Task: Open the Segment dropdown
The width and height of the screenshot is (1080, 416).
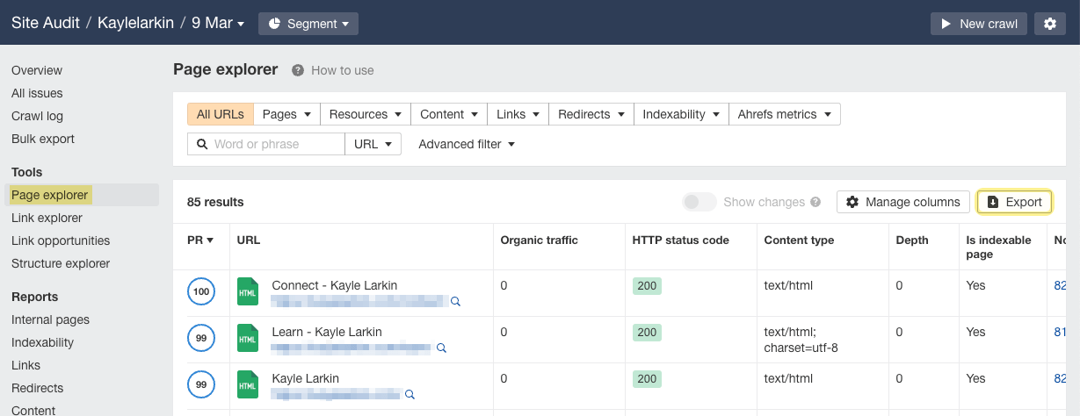Action: (308, 24)
